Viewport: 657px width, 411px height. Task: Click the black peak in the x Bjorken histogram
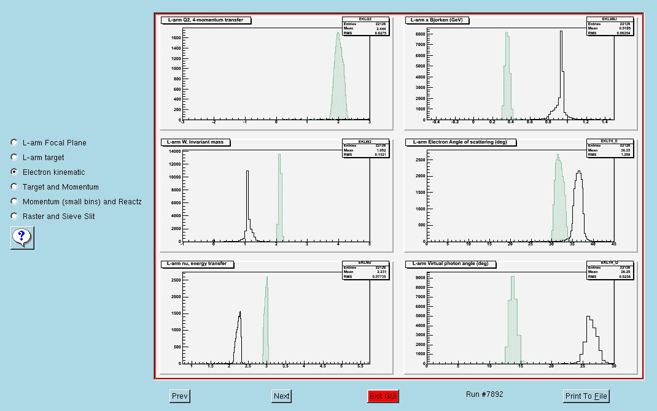pyautogui.click(x=561, y=75)
